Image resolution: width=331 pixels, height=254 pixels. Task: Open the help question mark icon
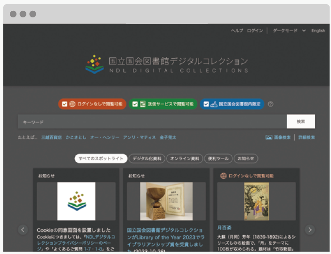pyautogui.click(x=270, y=104)
